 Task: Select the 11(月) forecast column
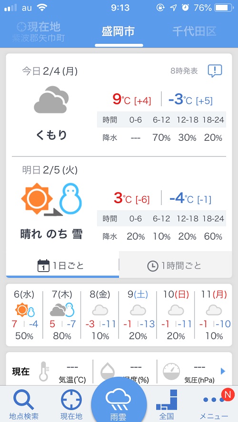214,315
